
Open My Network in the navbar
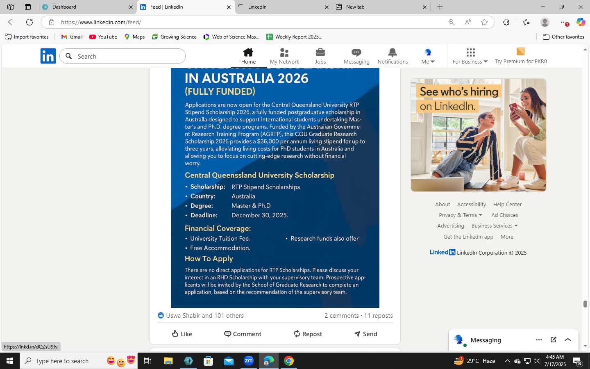[284, 56]
